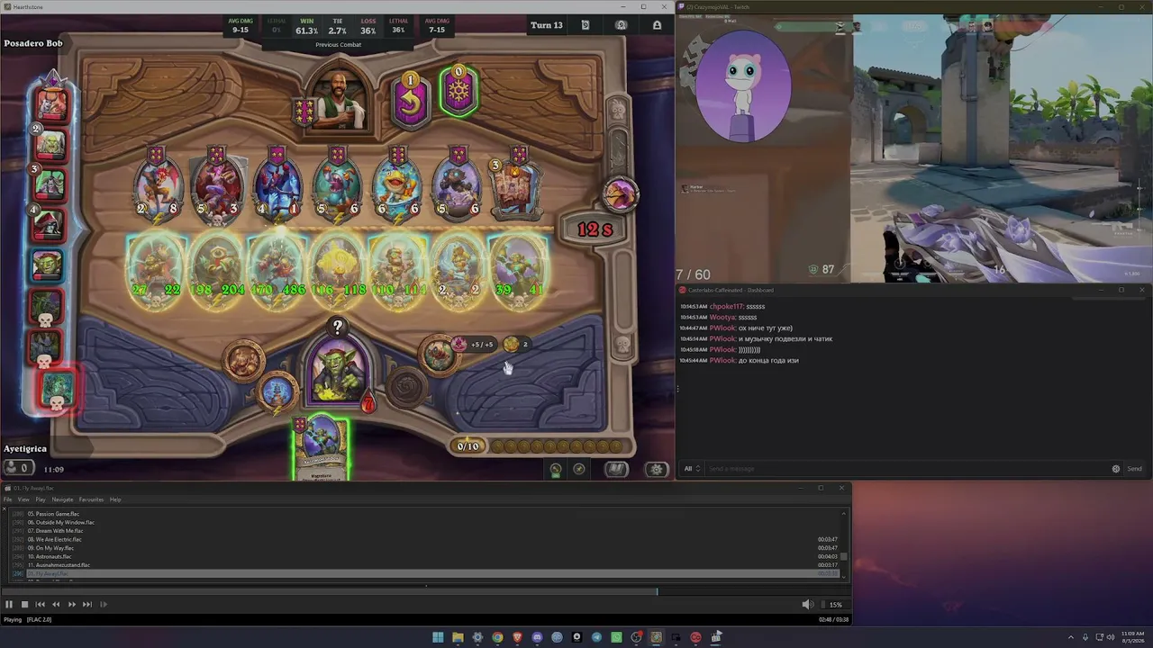Open the journal book icon in Hearthstone
The width and height of the screenshot is (1153, 648).
point(616,469)
